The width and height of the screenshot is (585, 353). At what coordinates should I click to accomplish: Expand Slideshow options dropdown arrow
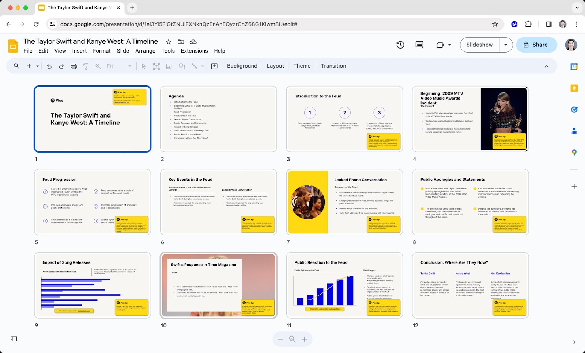coord(506,45)
